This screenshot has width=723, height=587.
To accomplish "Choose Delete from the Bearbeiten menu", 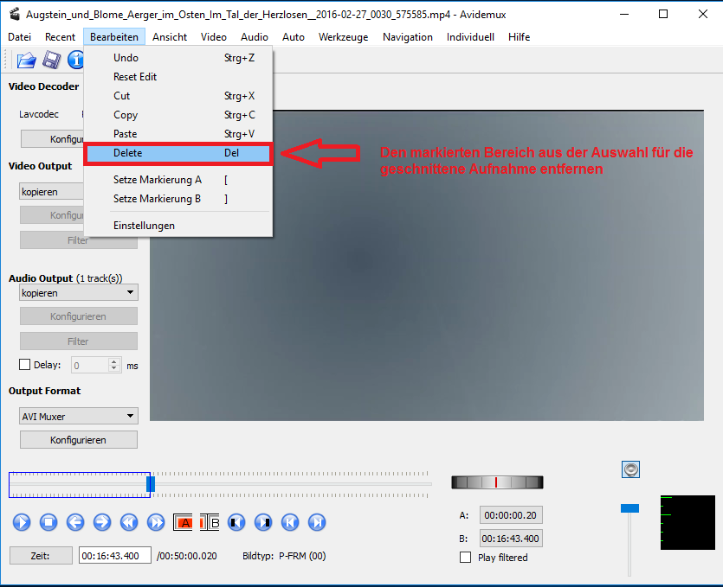I will click(x=178, y=153).
